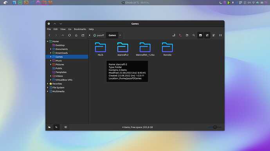Expand the Documents tree node

51,49
